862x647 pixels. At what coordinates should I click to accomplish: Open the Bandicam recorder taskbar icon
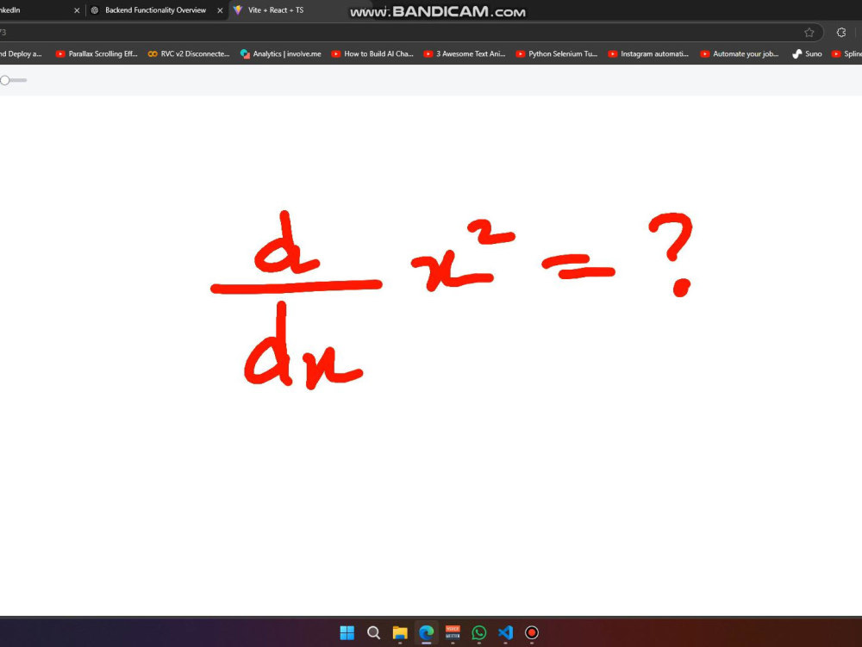pos(532,632)
